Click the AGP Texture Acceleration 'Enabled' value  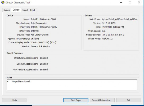44,70
